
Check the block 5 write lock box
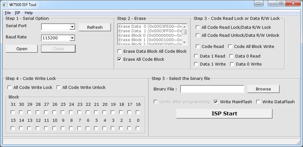96,128
